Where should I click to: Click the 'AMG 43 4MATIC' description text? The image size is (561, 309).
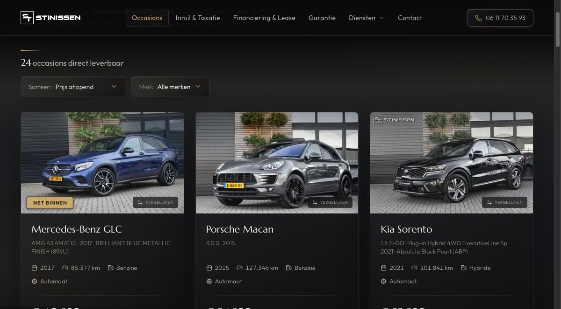(101, 247)
